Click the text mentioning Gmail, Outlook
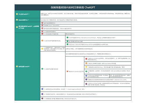 pos(51,25)
